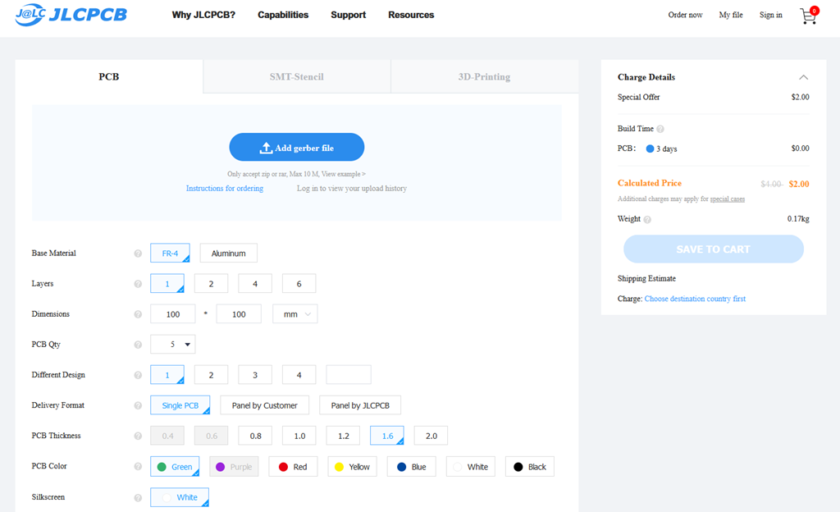Viewport: 840px width, 512px height.
Task: Select Blue PCB color
Action: pos(411,467)
